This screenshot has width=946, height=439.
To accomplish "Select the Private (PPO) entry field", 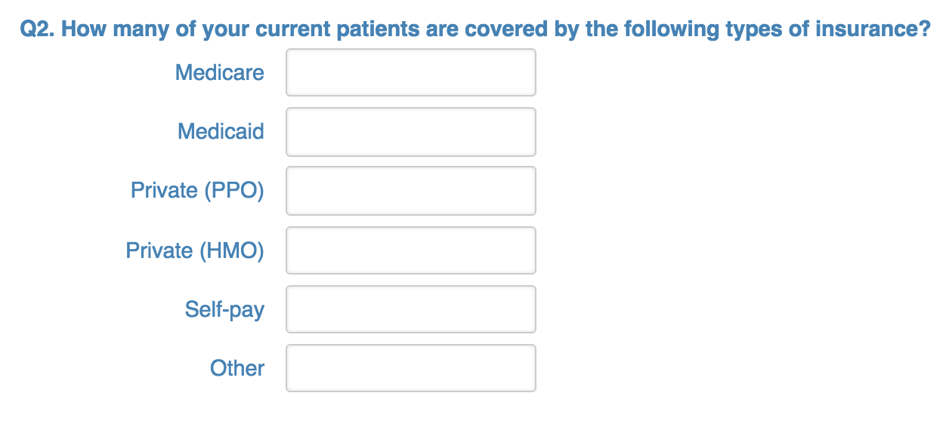I will pos(410,190).
